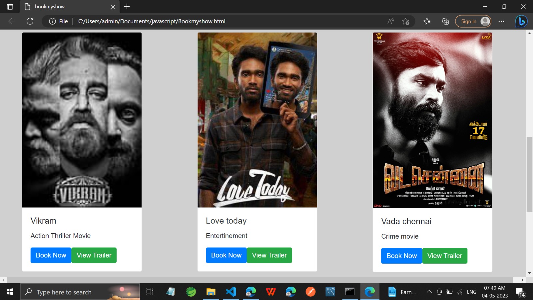Click the Vikram title text
The height and width of the screenshot is (300, 533).
43,221
